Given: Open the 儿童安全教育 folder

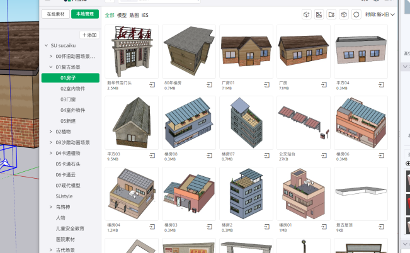Looking at the screenshot, I should [71, 228].
